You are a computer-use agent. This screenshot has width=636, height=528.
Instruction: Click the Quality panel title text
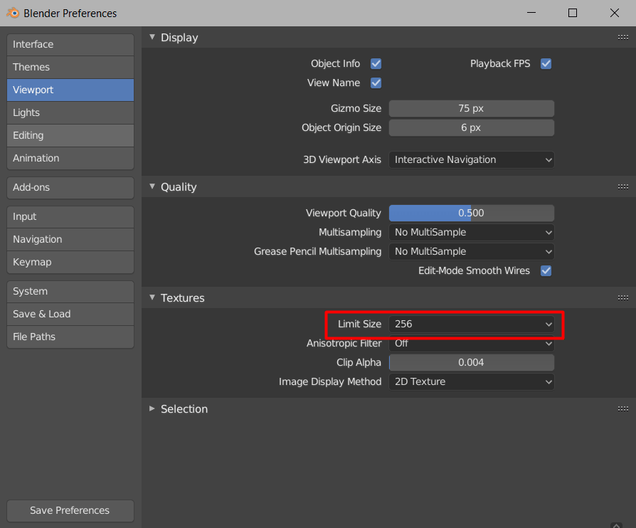pos(179,186)
